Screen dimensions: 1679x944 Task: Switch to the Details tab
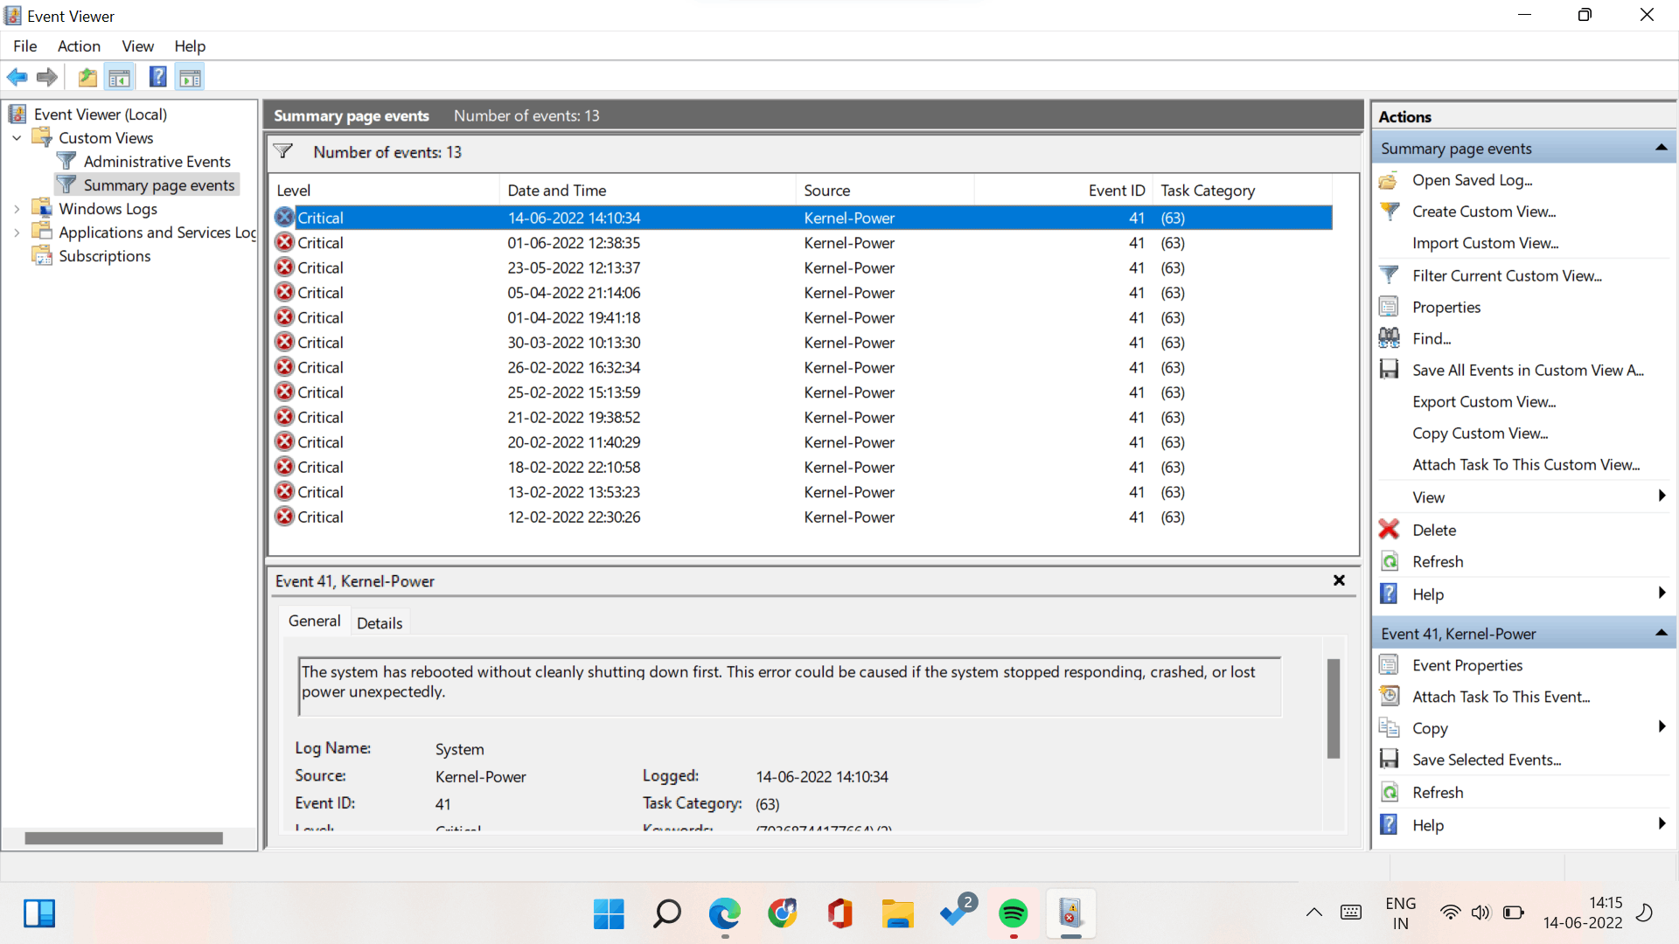[380, 623]
